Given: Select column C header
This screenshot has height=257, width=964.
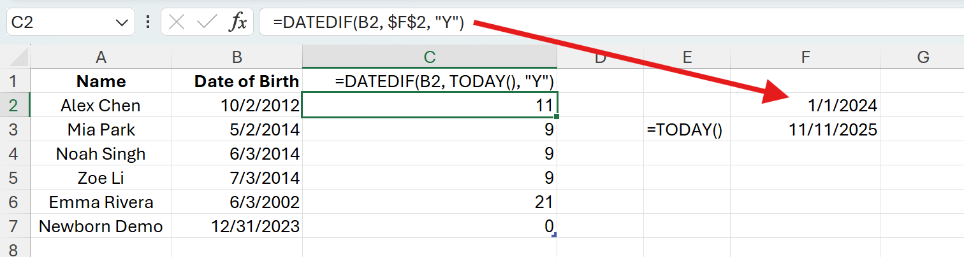Looking at the screenshot, I should coord(429,58).
